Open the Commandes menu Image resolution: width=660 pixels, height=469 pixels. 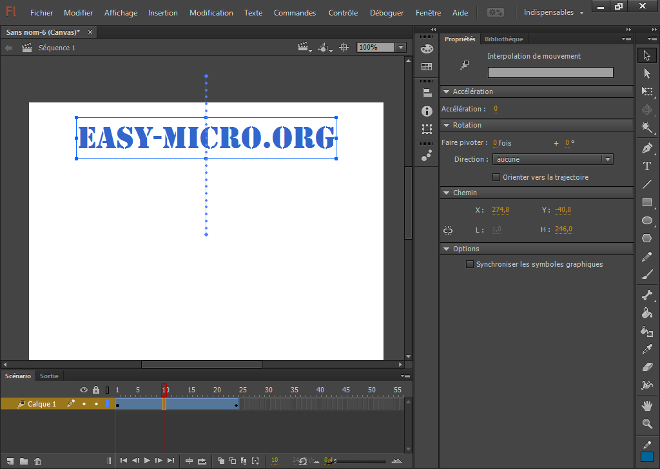pos(295,13)
